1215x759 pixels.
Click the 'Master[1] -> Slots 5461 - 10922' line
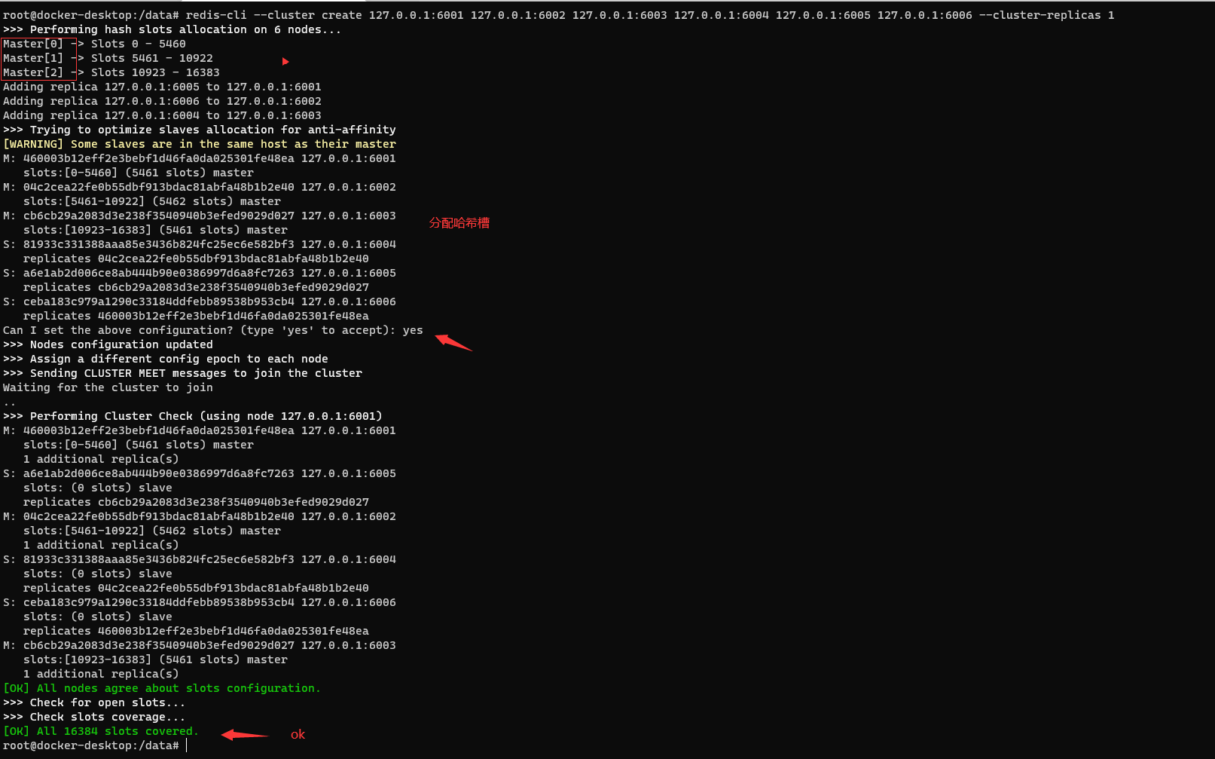click(108, 58)
